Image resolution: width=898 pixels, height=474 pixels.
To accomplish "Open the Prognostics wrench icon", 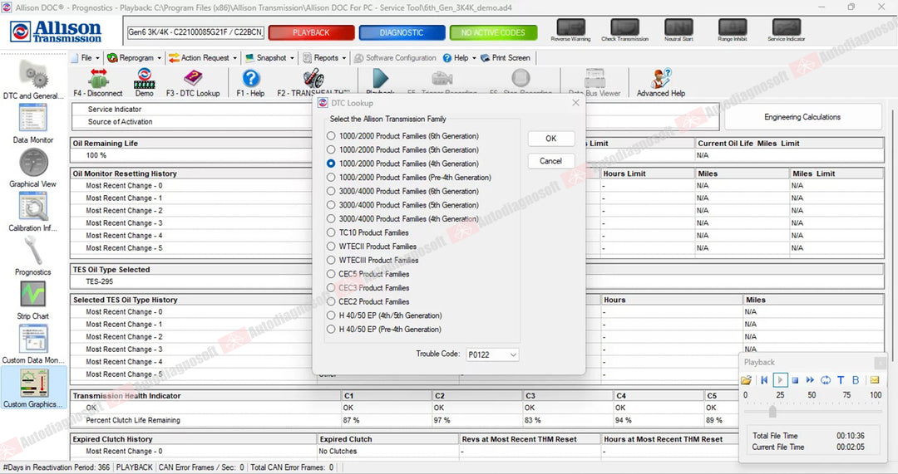I will 33,251.
